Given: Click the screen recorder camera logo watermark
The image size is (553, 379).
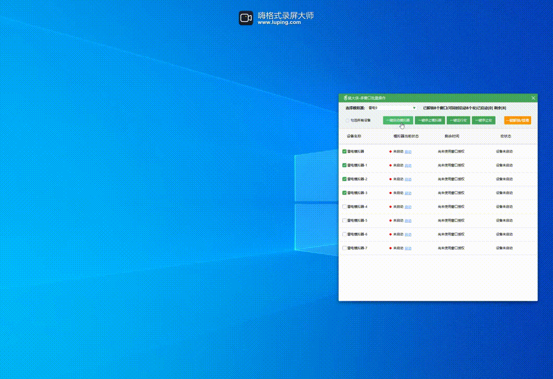Looking at the screenshot, I should point(246,18).
